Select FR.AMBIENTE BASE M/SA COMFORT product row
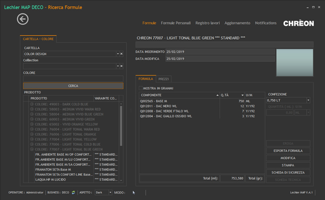 tap(76, 164)
